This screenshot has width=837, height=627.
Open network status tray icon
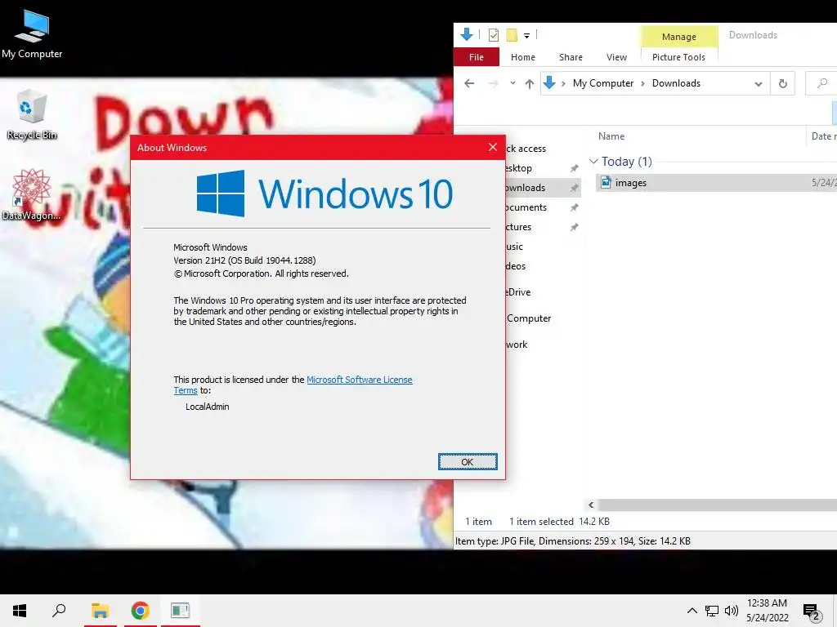(712, 611)
